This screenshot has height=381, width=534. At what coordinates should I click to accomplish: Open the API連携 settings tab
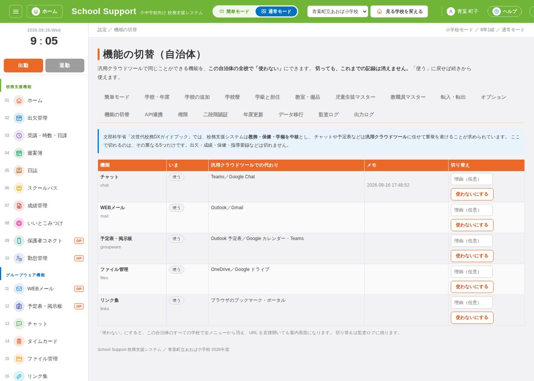point(154,114)
